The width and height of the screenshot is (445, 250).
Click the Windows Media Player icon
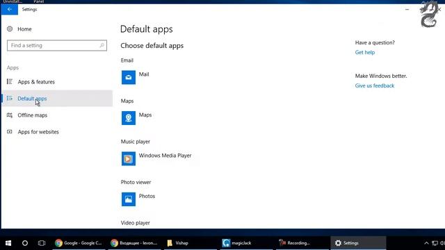[x=129, y=159]
